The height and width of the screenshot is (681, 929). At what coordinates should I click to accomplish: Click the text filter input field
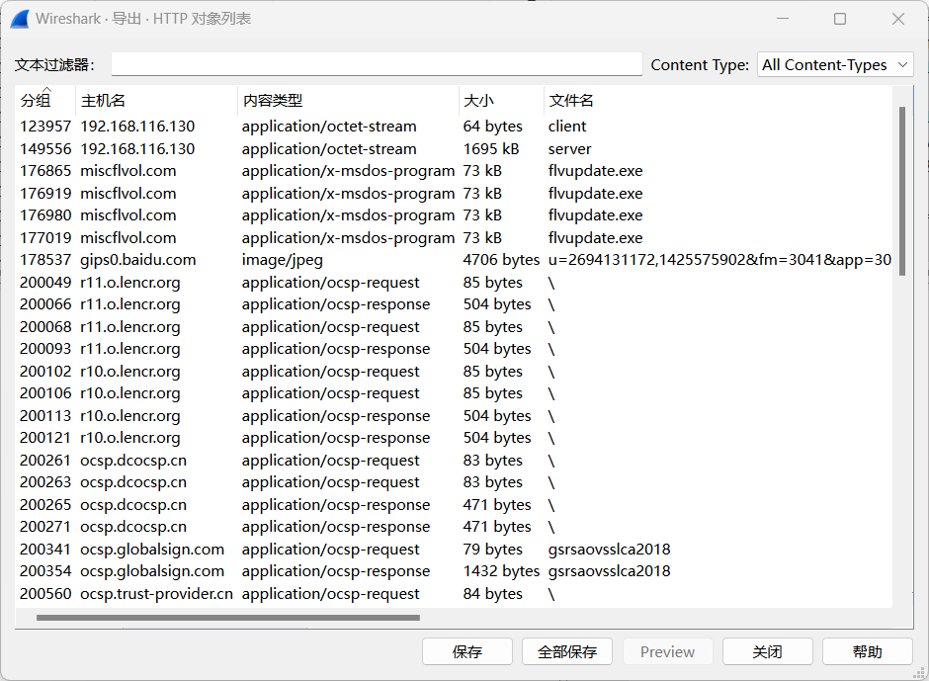377,65
